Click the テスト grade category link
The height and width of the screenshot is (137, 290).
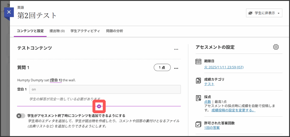209,84
